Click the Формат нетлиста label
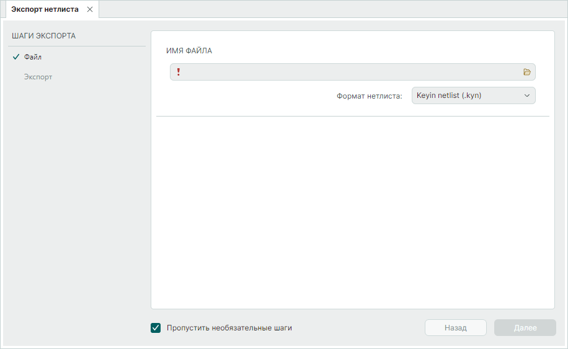Viewport: 568px width, 349px height. (x=369, y=96)
